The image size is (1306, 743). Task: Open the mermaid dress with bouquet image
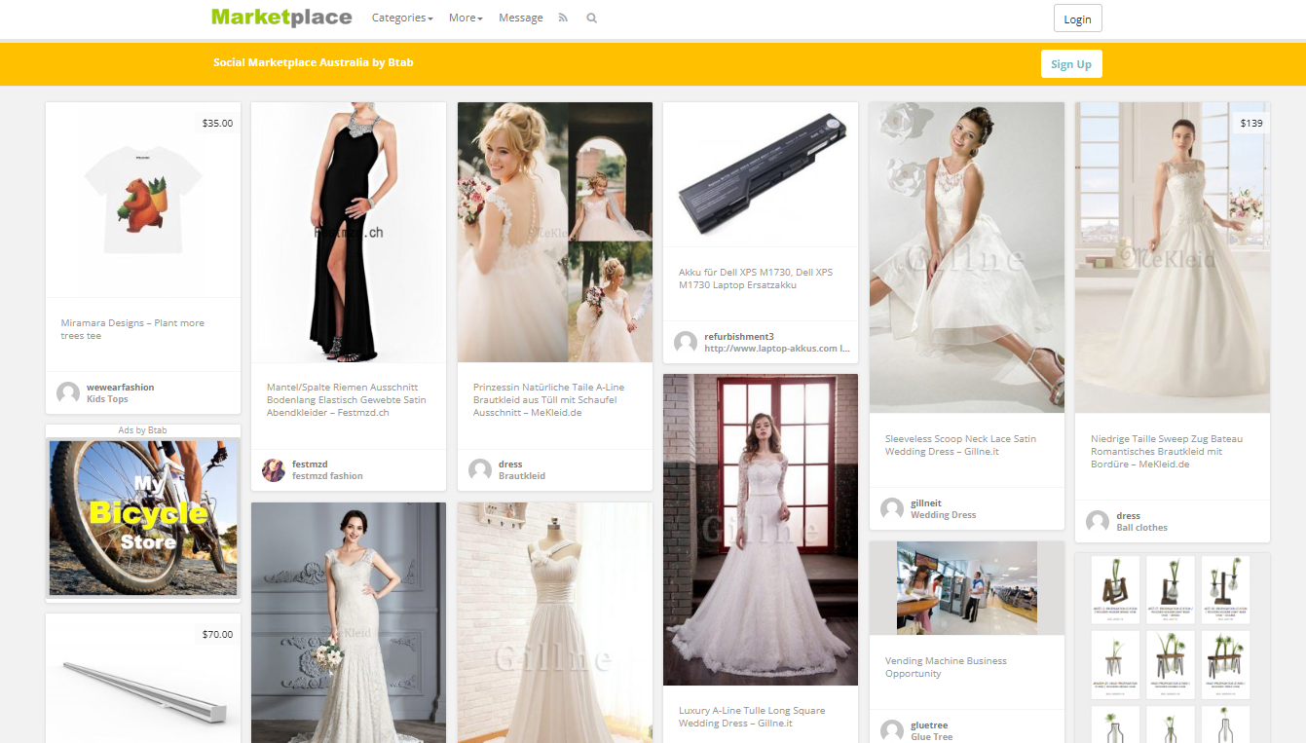click(x=349, y=622)
